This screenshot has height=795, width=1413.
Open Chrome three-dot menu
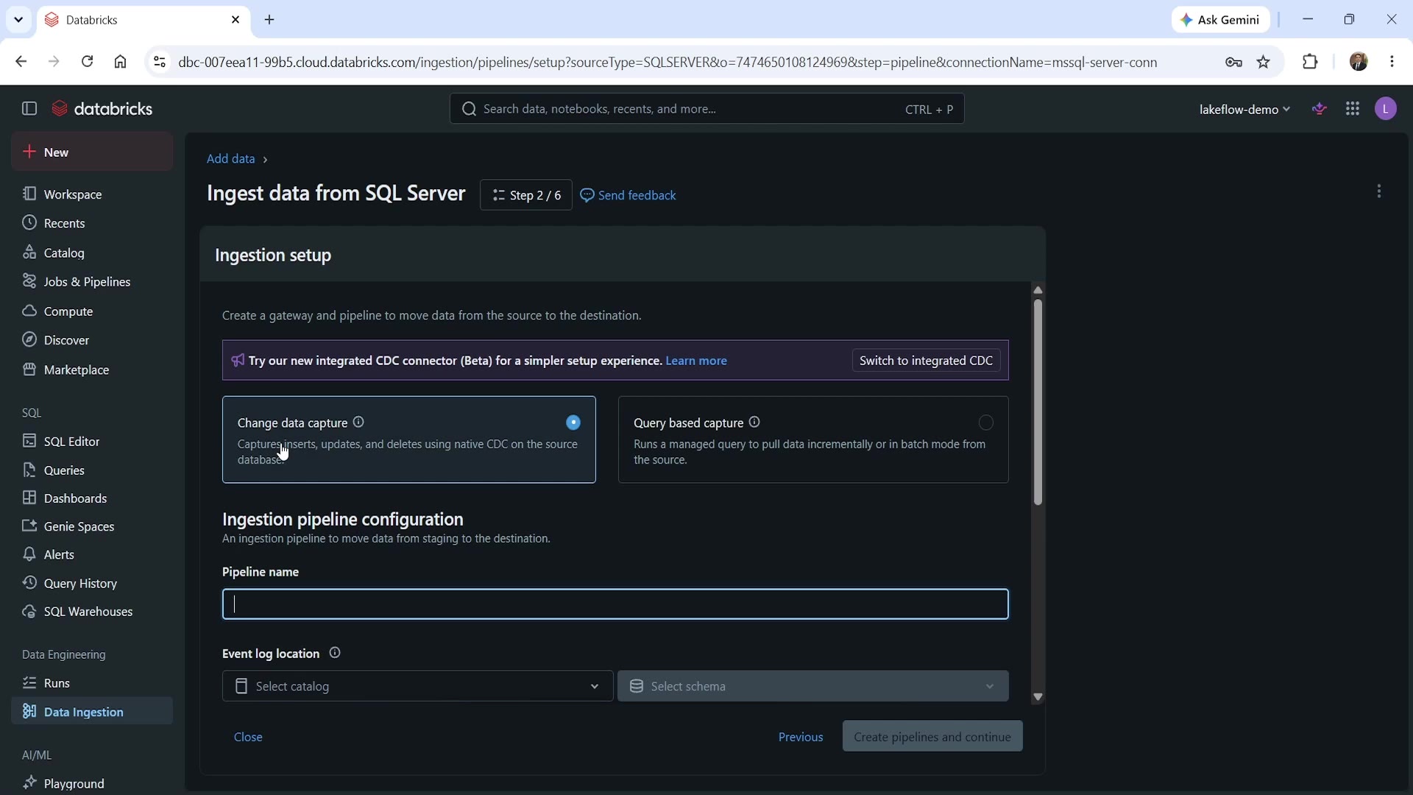point(1392,62)
